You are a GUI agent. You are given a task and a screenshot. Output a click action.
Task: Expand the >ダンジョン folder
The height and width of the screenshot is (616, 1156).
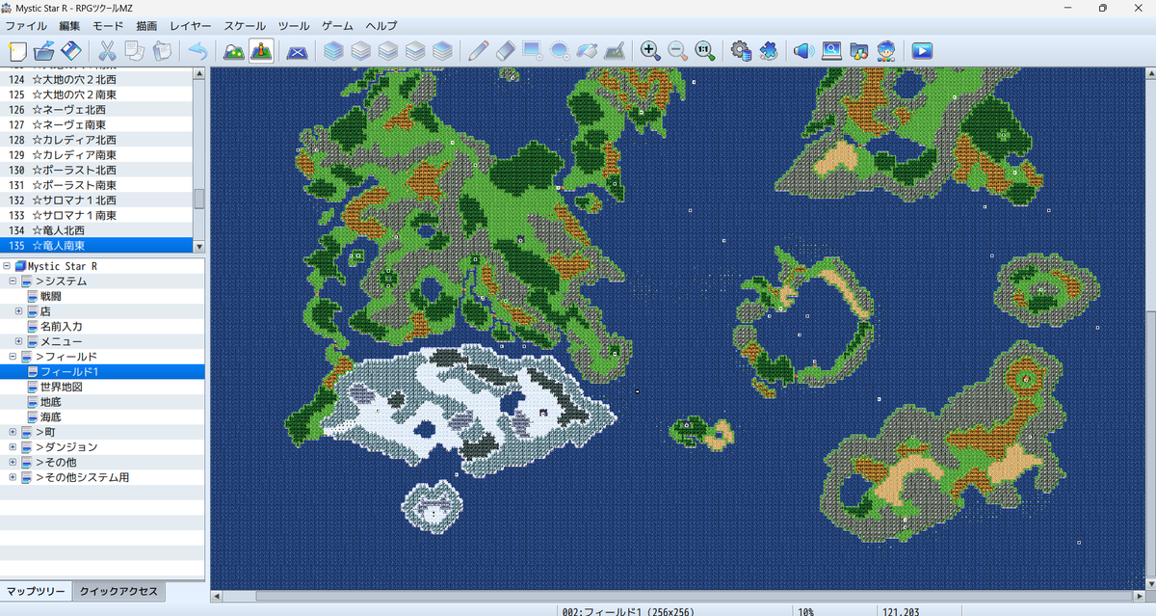(x=13, y=447)
